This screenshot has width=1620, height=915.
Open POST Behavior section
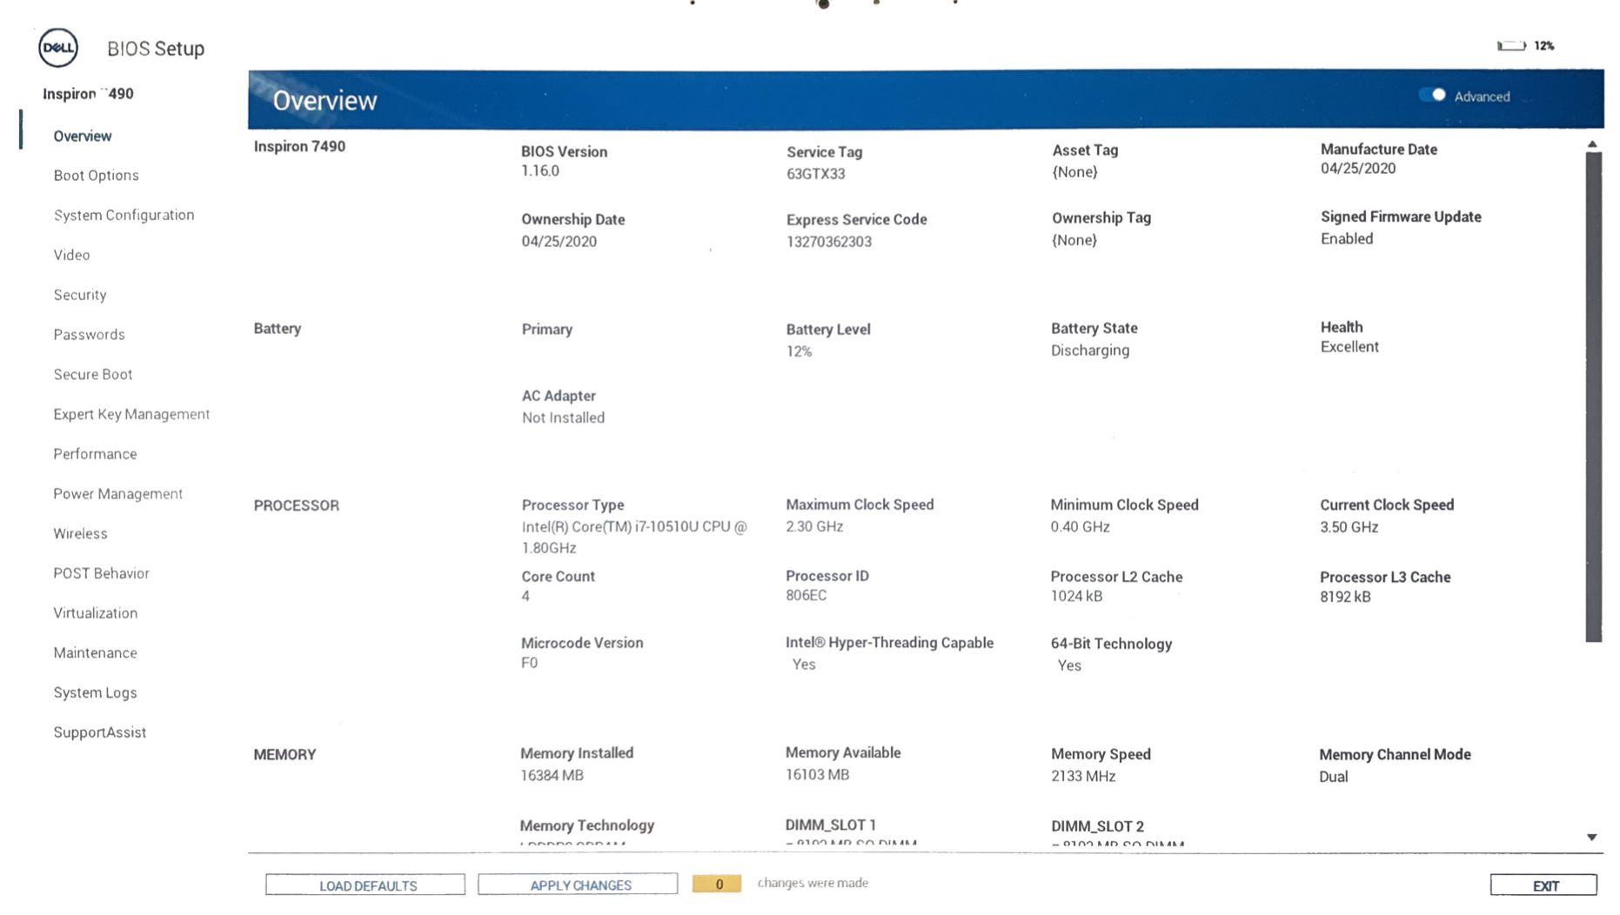click(101, 573)
